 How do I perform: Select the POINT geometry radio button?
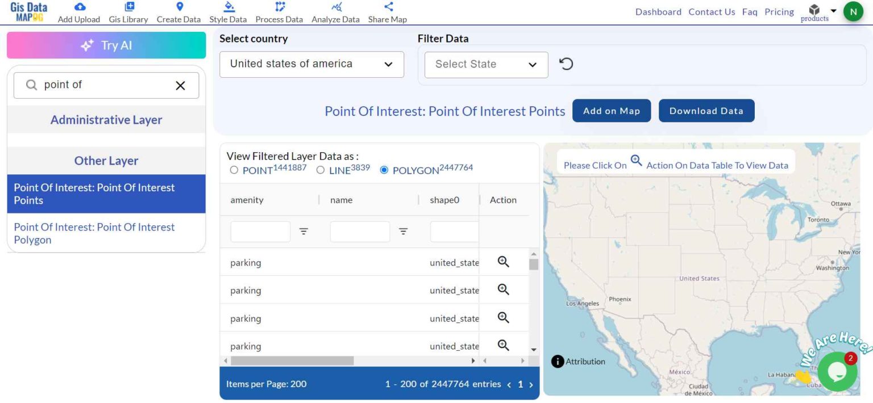click(x=234, y=170)
